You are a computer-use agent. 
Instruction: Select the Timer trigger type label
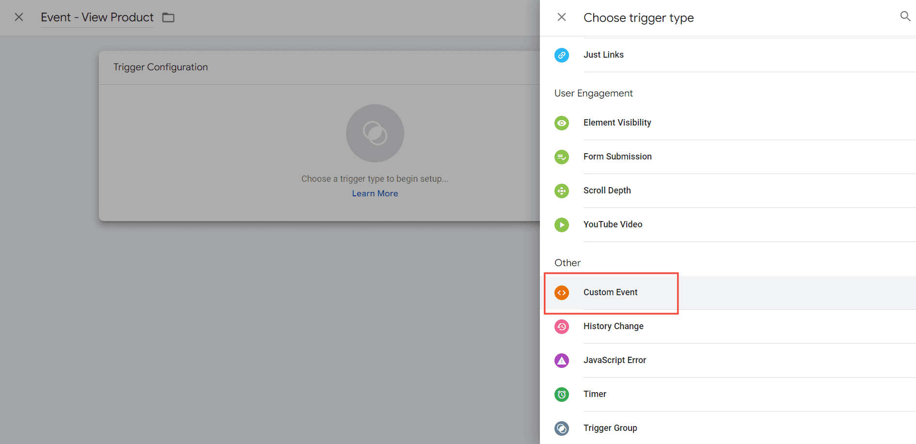coord(595,394)
